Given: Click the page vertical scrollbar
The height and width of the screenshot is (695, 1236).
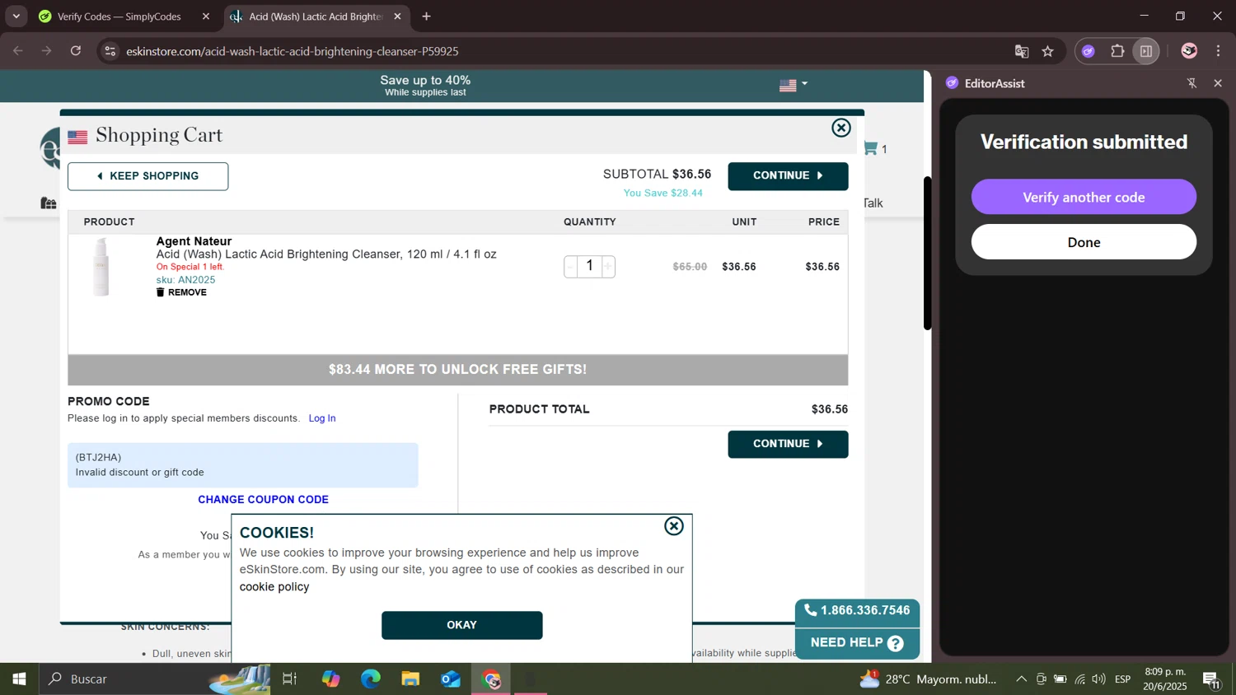Looking at the screenshot, I should click(927, 253).
